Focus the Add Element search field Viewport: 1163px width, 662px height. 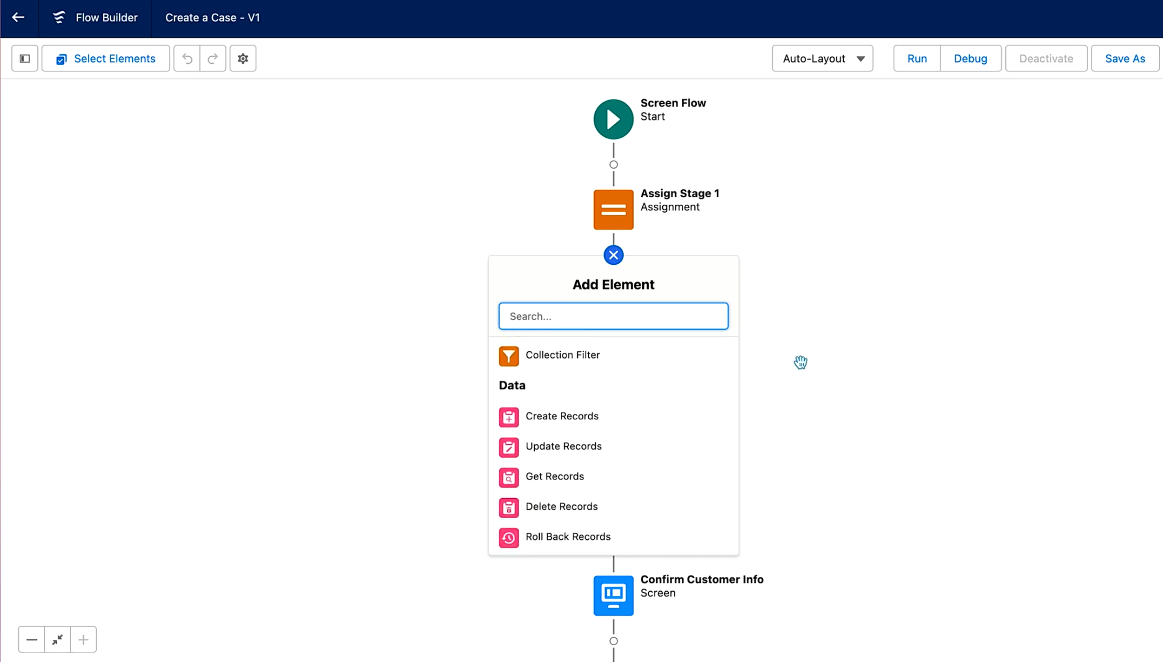pos(613,316)
